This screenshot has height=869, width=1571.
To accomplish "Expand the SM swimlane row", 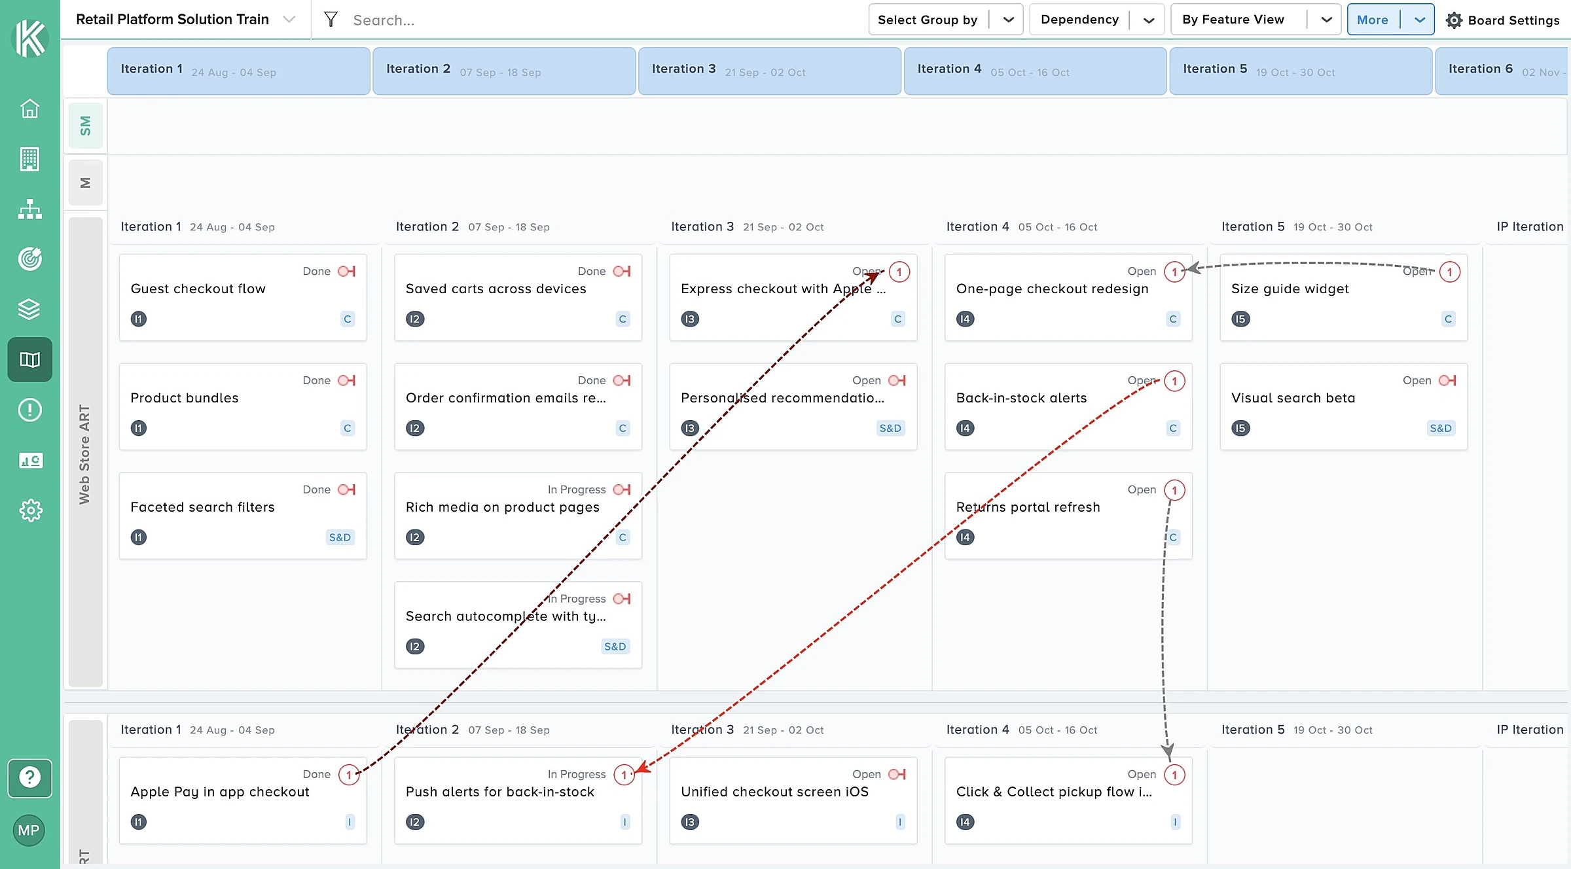I will (x=86, y=126).
